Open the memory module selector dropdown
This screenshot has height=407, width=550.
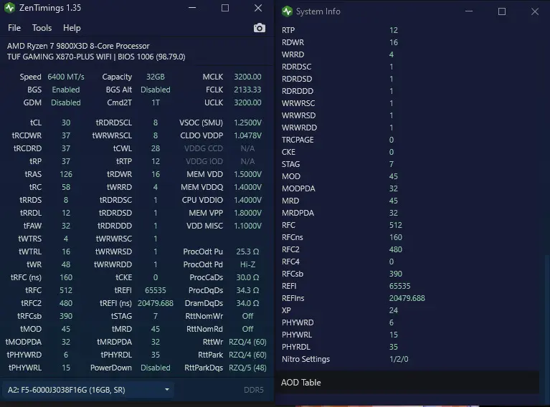tap(88, 390)
